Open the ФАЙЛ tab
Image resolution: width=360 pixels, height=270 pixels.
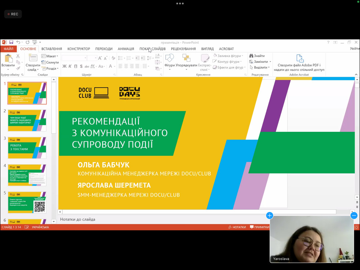(x=8, y=48)
